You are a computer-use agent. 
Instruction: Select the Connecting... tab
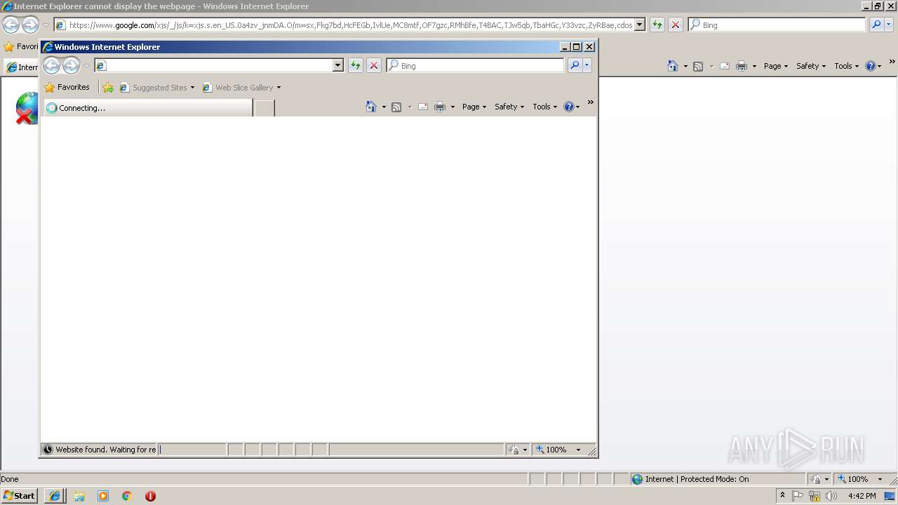[x=148, y=108]
